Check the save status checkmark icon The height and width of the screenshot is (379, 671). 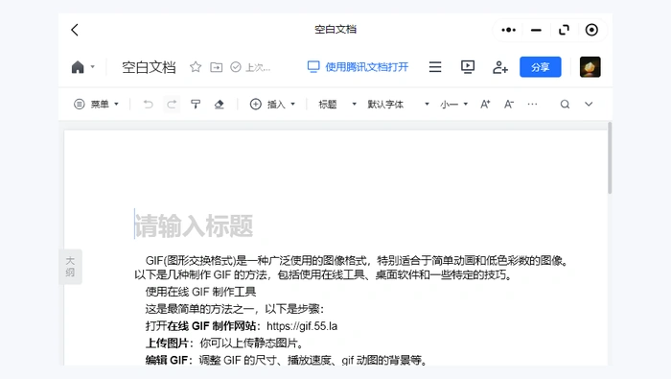pyautogui.click(x=236, y=67)
